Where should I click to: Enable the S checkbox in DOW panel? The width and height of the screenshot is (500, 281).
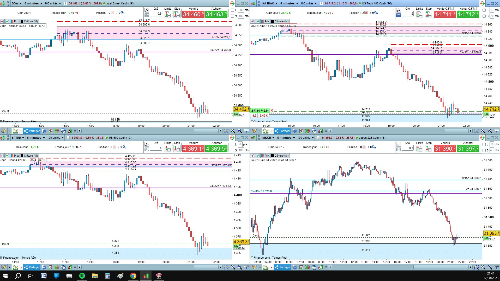pyautogui.click(x=232, y=16)
